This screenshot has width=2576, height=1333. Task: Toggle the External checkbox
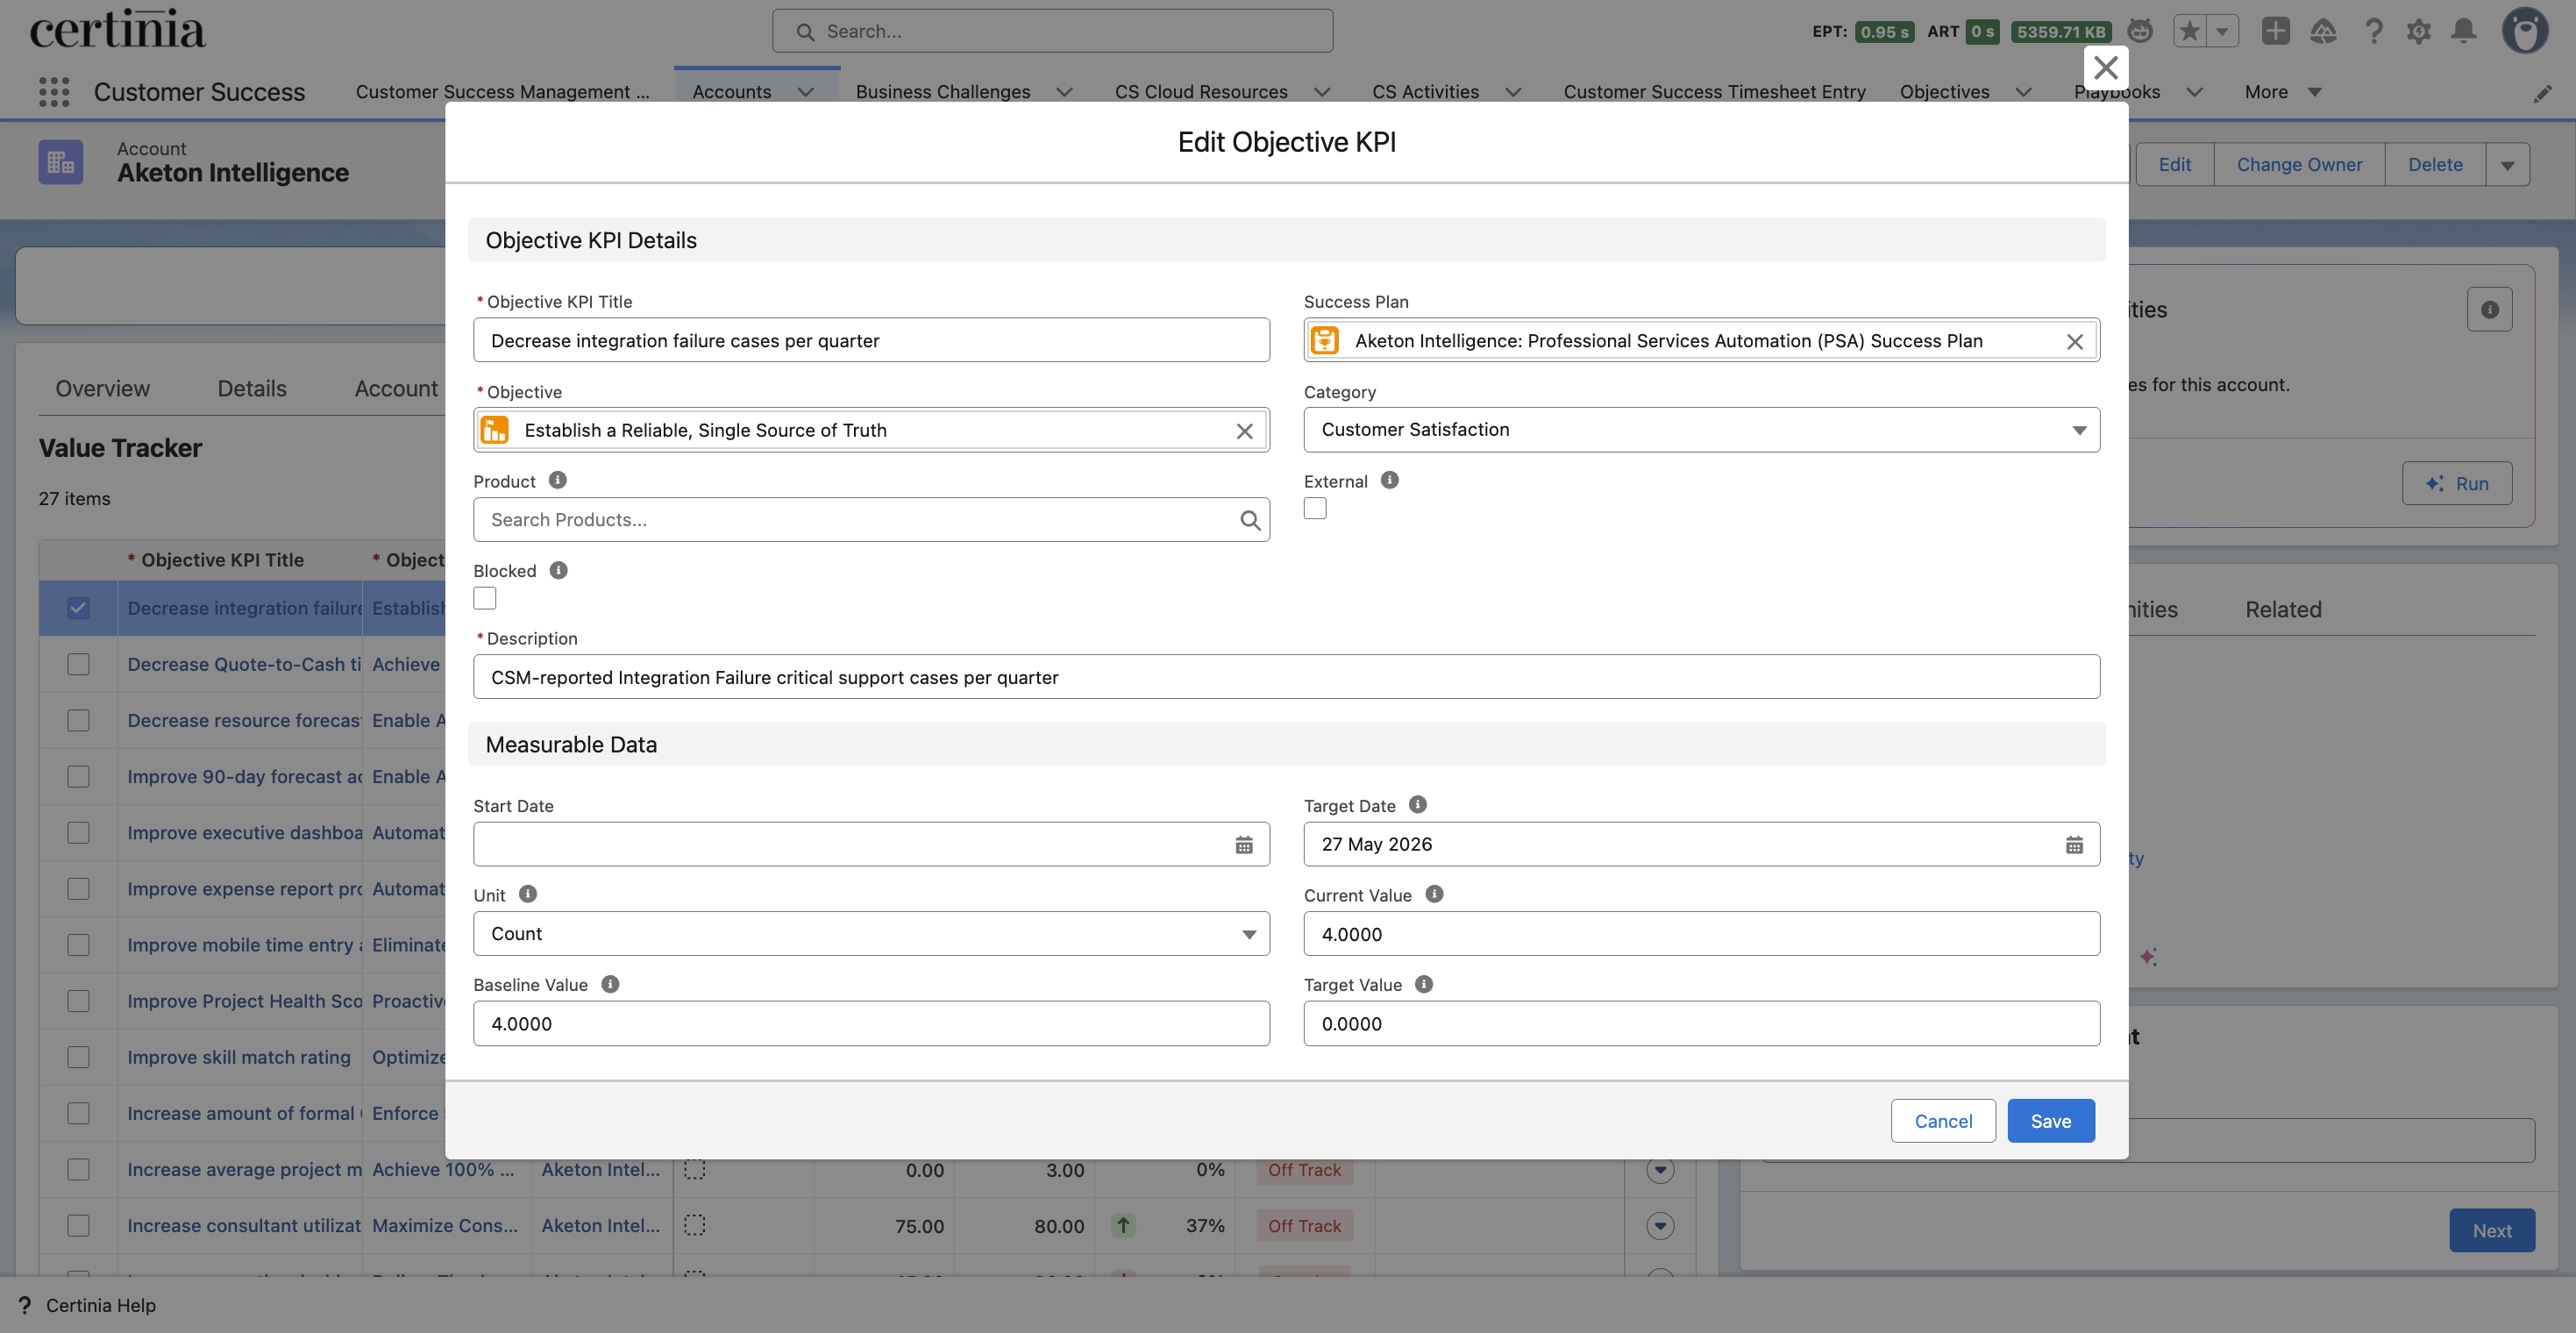click(x=1315, y=509)
